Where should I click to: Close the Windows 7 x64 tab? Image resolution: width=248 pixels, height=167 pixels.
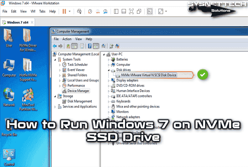coord(32,22)
